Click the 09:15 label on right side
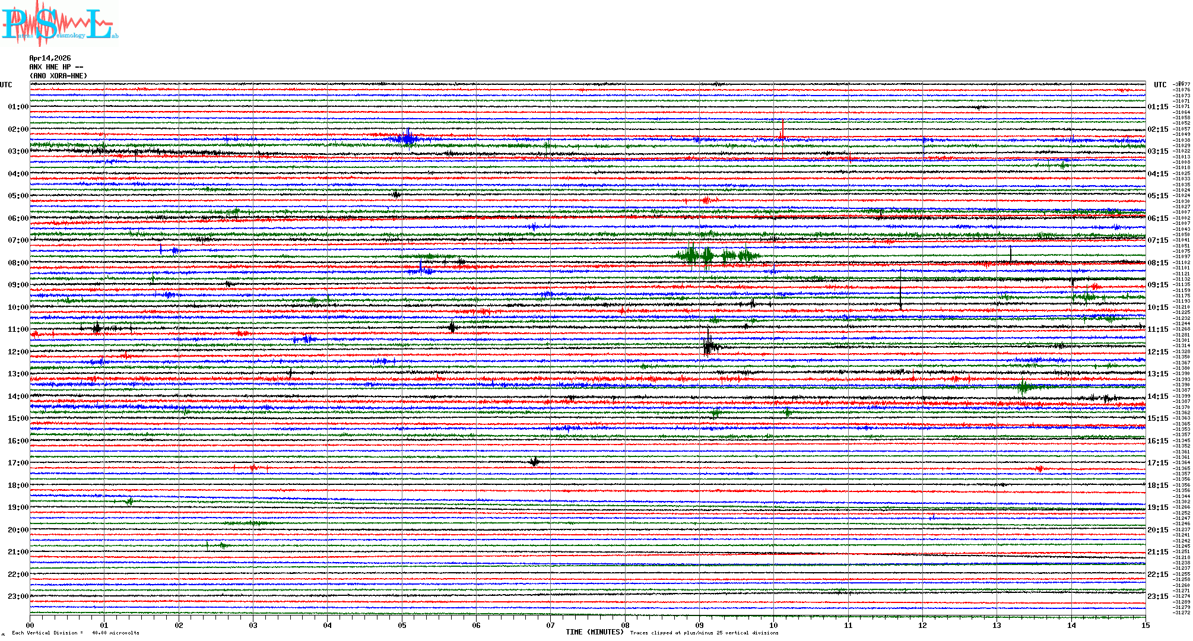Screen dimensions: 1193x641 [1157, 285]
